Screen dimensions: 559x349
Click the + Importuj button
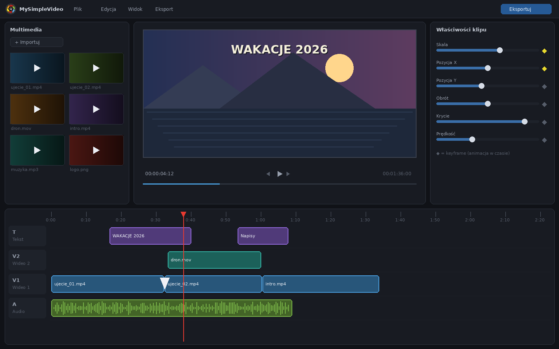click(x=36, y=42)
